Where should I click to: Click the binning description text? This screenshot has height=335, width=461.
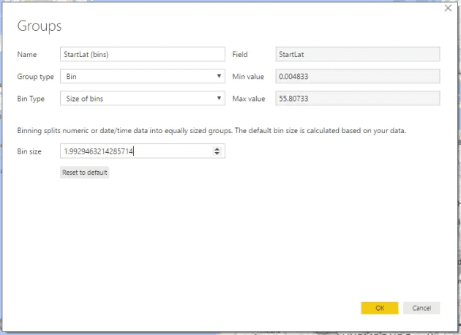point(211,131)
